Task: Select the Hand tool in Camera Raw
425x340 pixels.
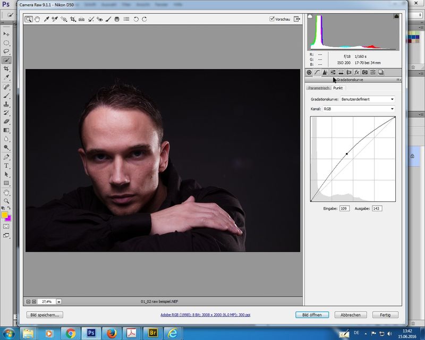Action: (37, 19)
